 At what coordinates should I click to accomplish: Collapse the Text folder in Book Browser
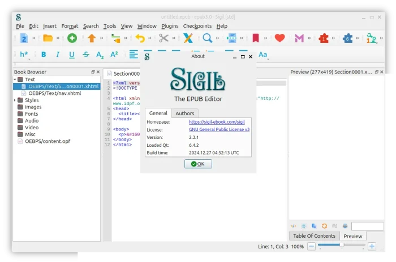click(15, 80)
